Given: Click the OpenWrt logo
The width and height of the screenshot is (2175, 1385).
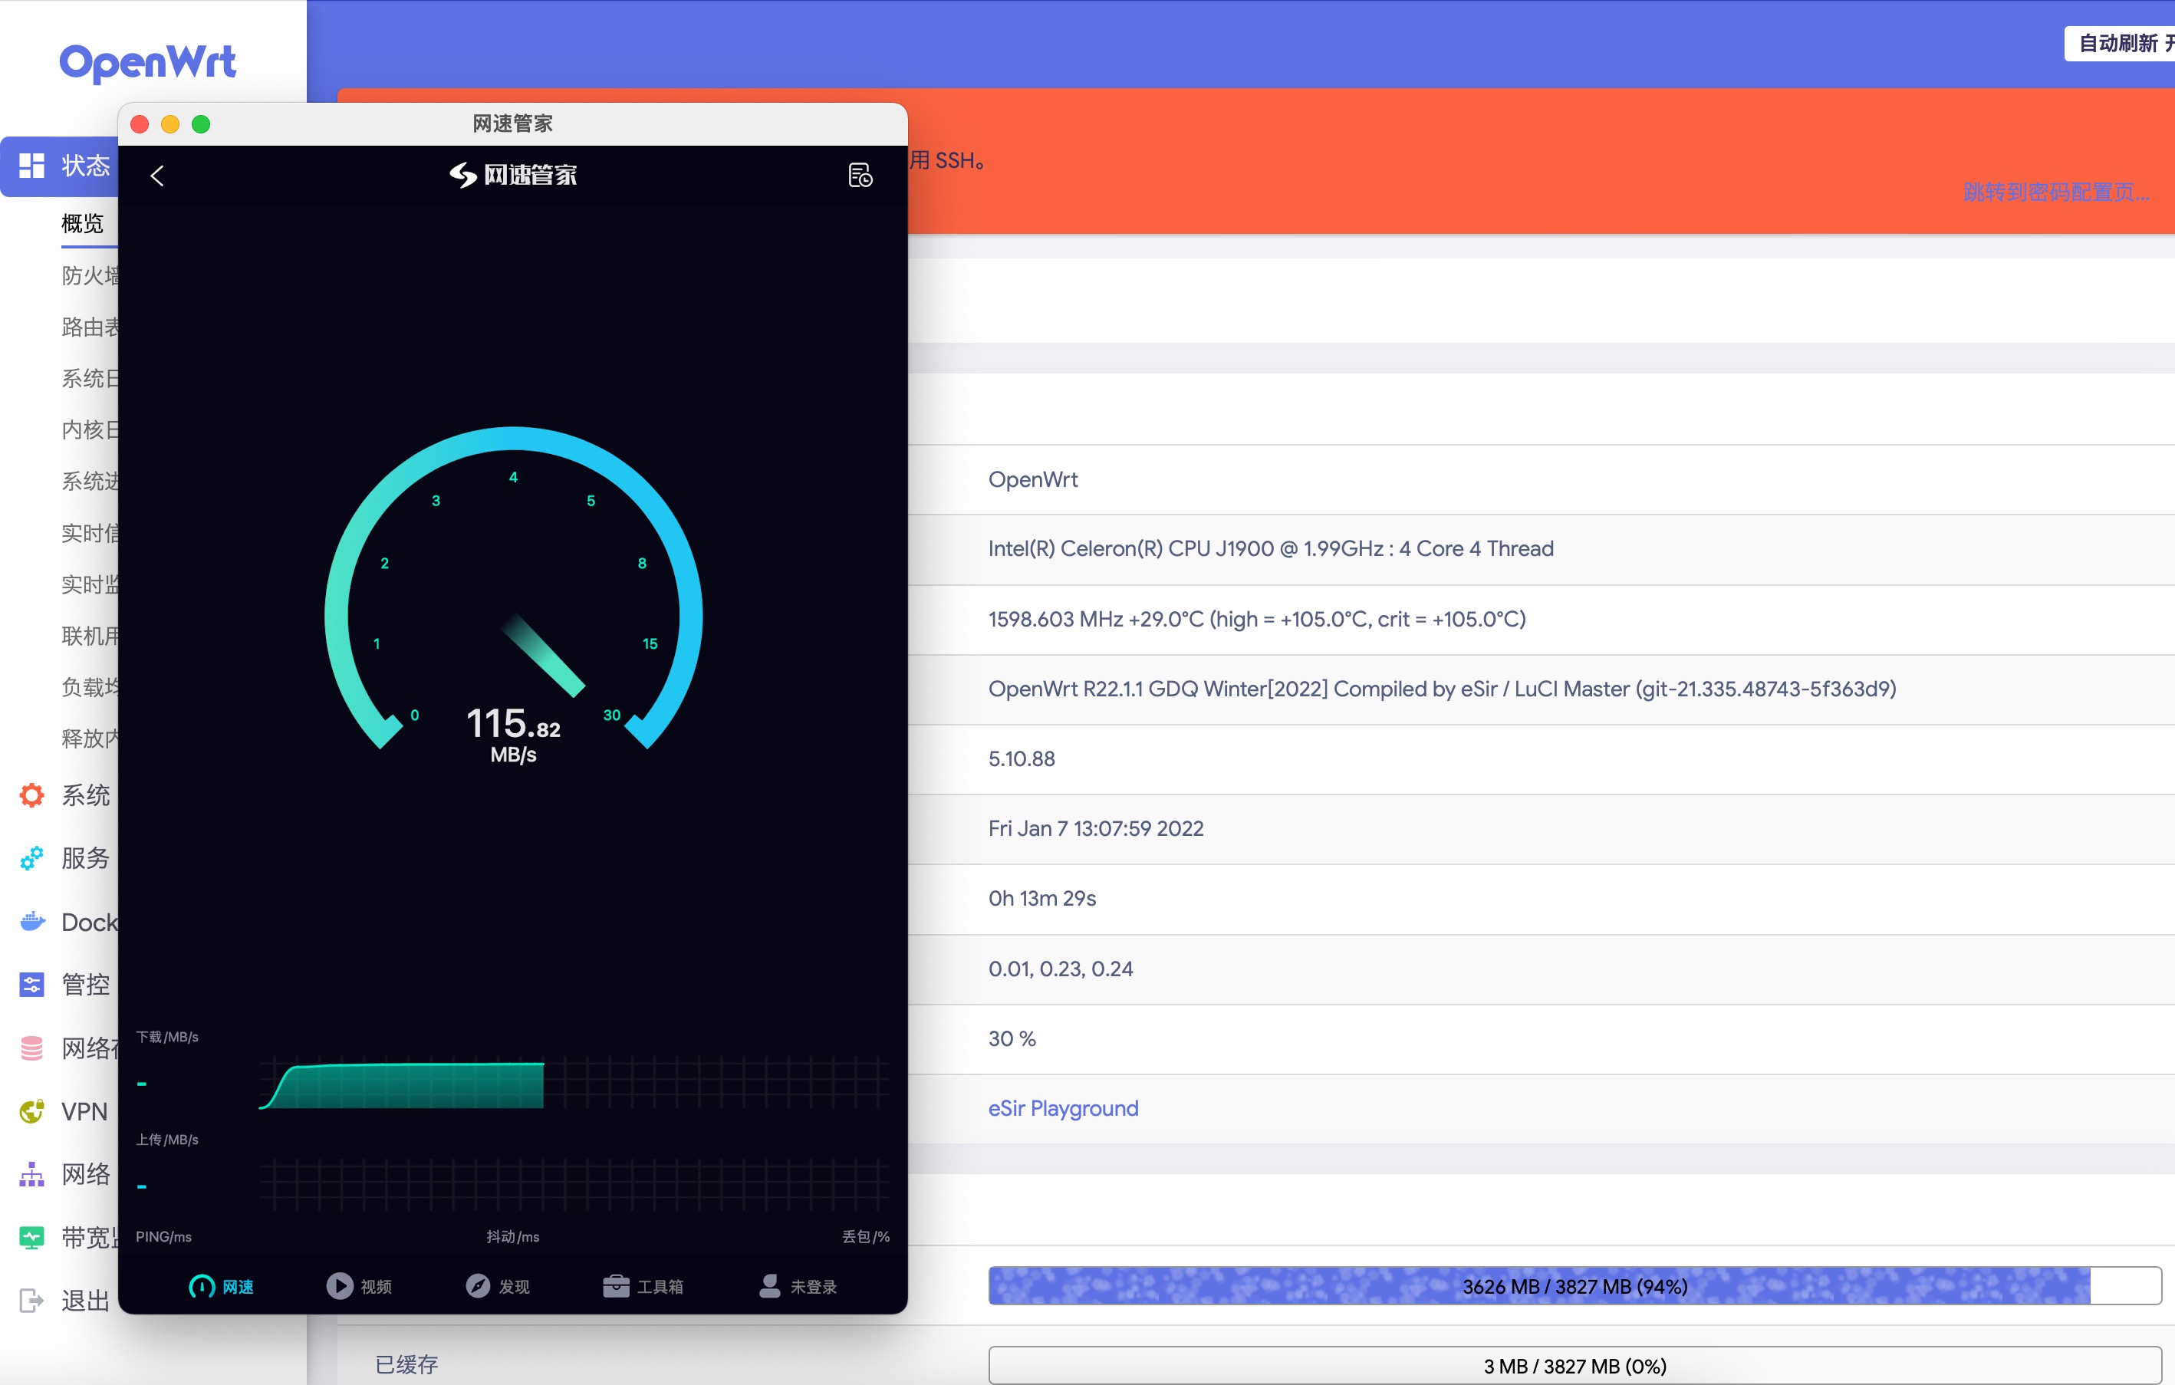Looking at the screenshot, I should pos(147,62).
